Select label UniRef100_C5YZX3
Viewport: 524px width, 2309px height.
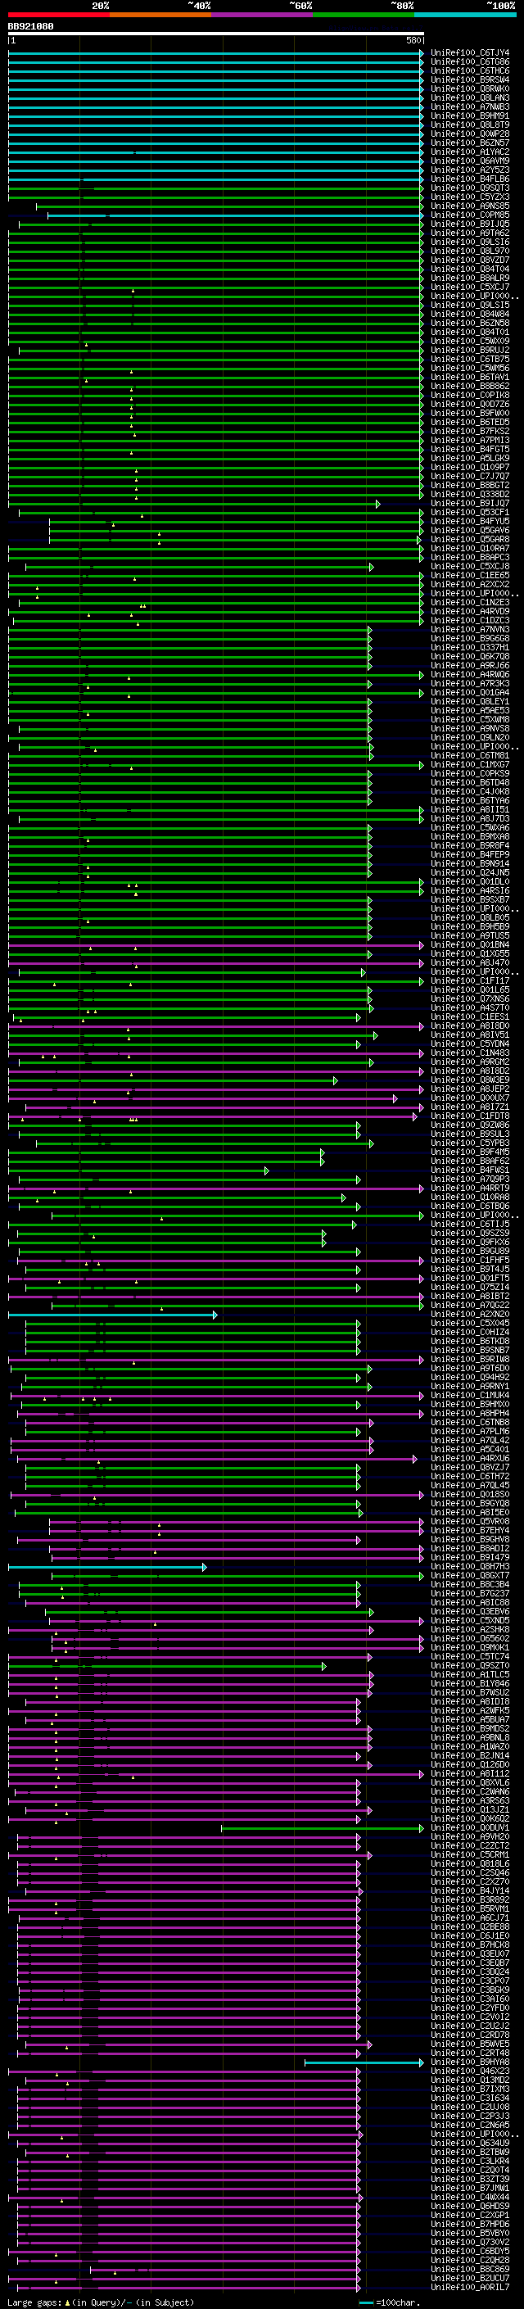coord(470,197)
